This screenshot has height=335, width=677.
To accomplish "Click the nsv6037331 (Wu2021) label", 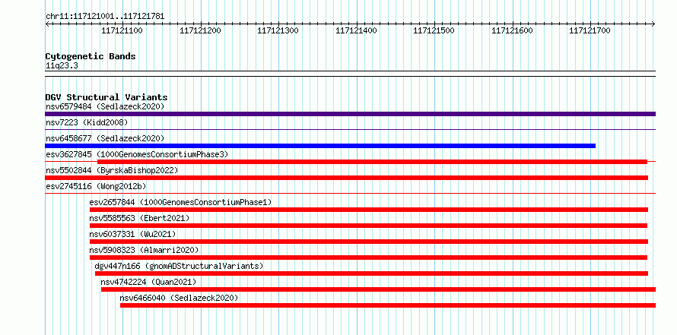I will (132, 234).
